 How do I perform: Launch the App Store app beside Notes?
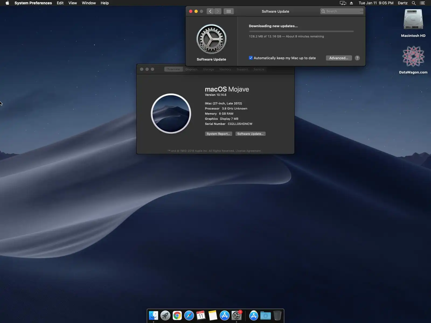pos(225,315)
